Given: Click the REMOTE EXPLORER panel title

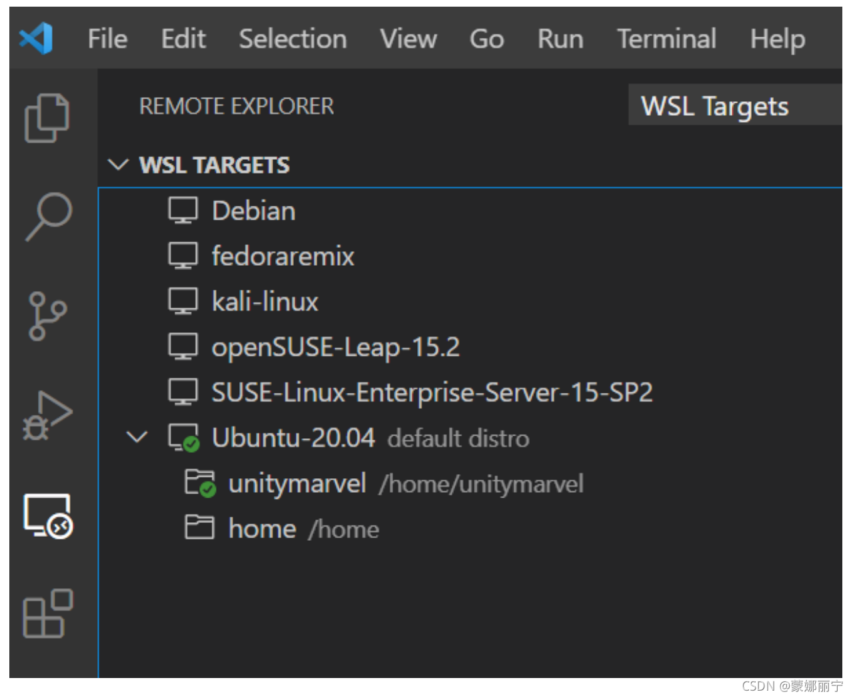Looking at the screenshot, I should [237, 106].
